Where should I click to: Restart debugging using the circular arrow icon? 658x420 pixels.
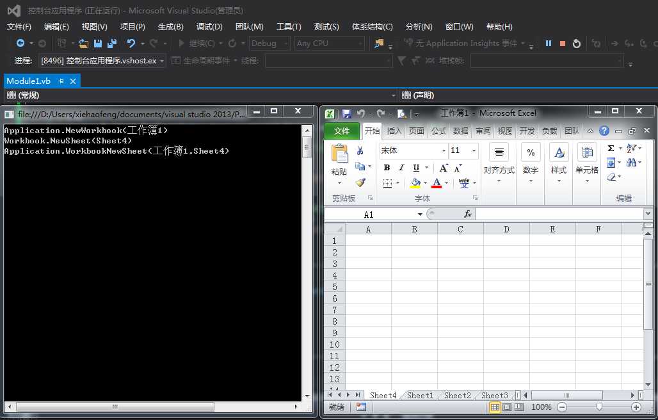tap(577, 44)
